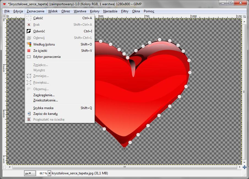The image size is (249, 179).
Task: Choose Zniekształcenie... menu entry
Action: 60,100
